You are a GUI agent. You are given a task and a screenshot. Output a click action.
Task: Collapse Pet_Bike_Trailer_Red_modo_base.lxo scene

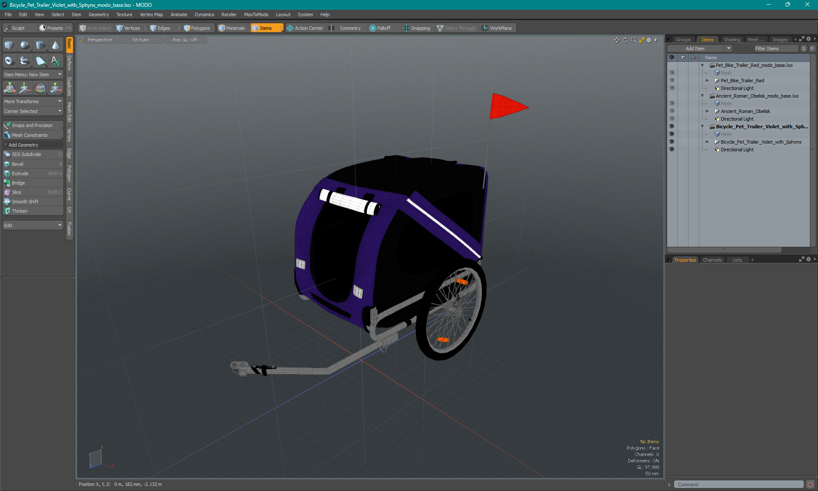click(x=703, y=65)
